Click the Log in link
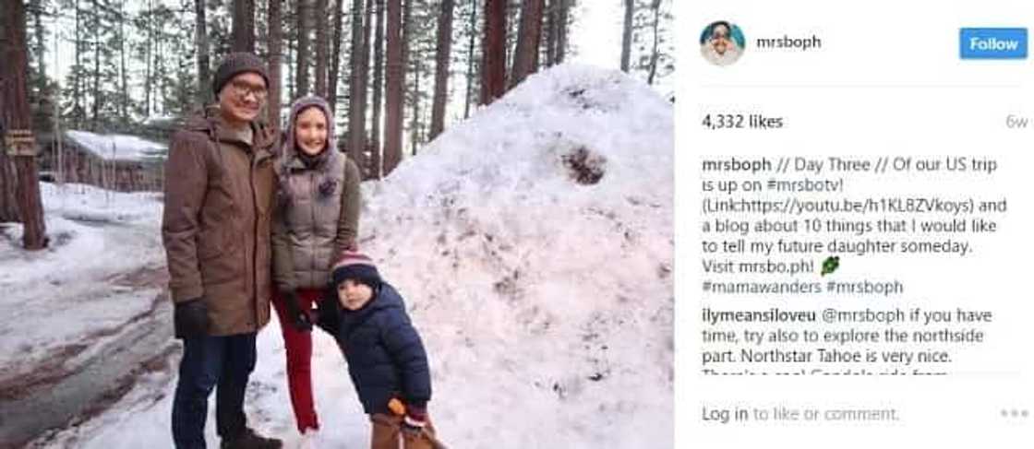 point(725,414)
